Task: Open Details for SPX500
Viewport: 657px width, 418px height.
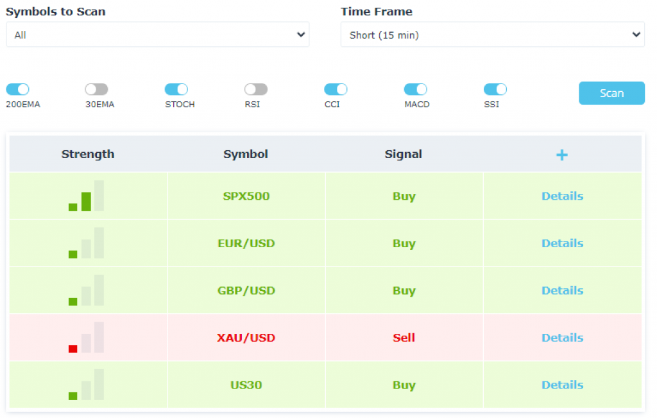Action: point(562,196)
